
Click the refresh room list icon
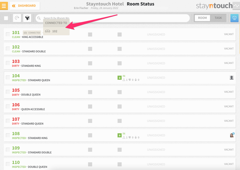tap(17, 18)
